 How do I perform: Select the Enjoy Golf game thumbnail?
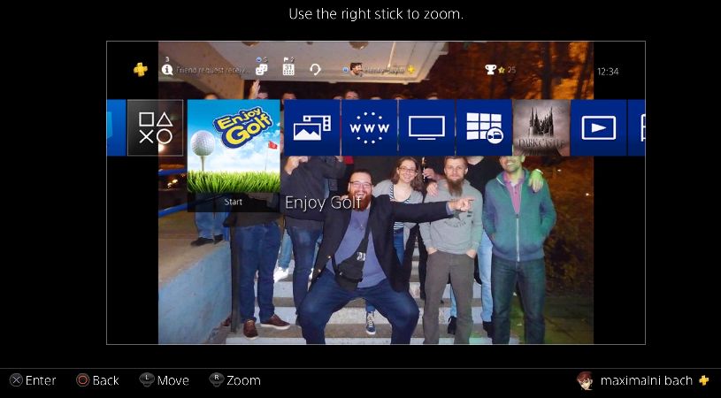[234, 146]
